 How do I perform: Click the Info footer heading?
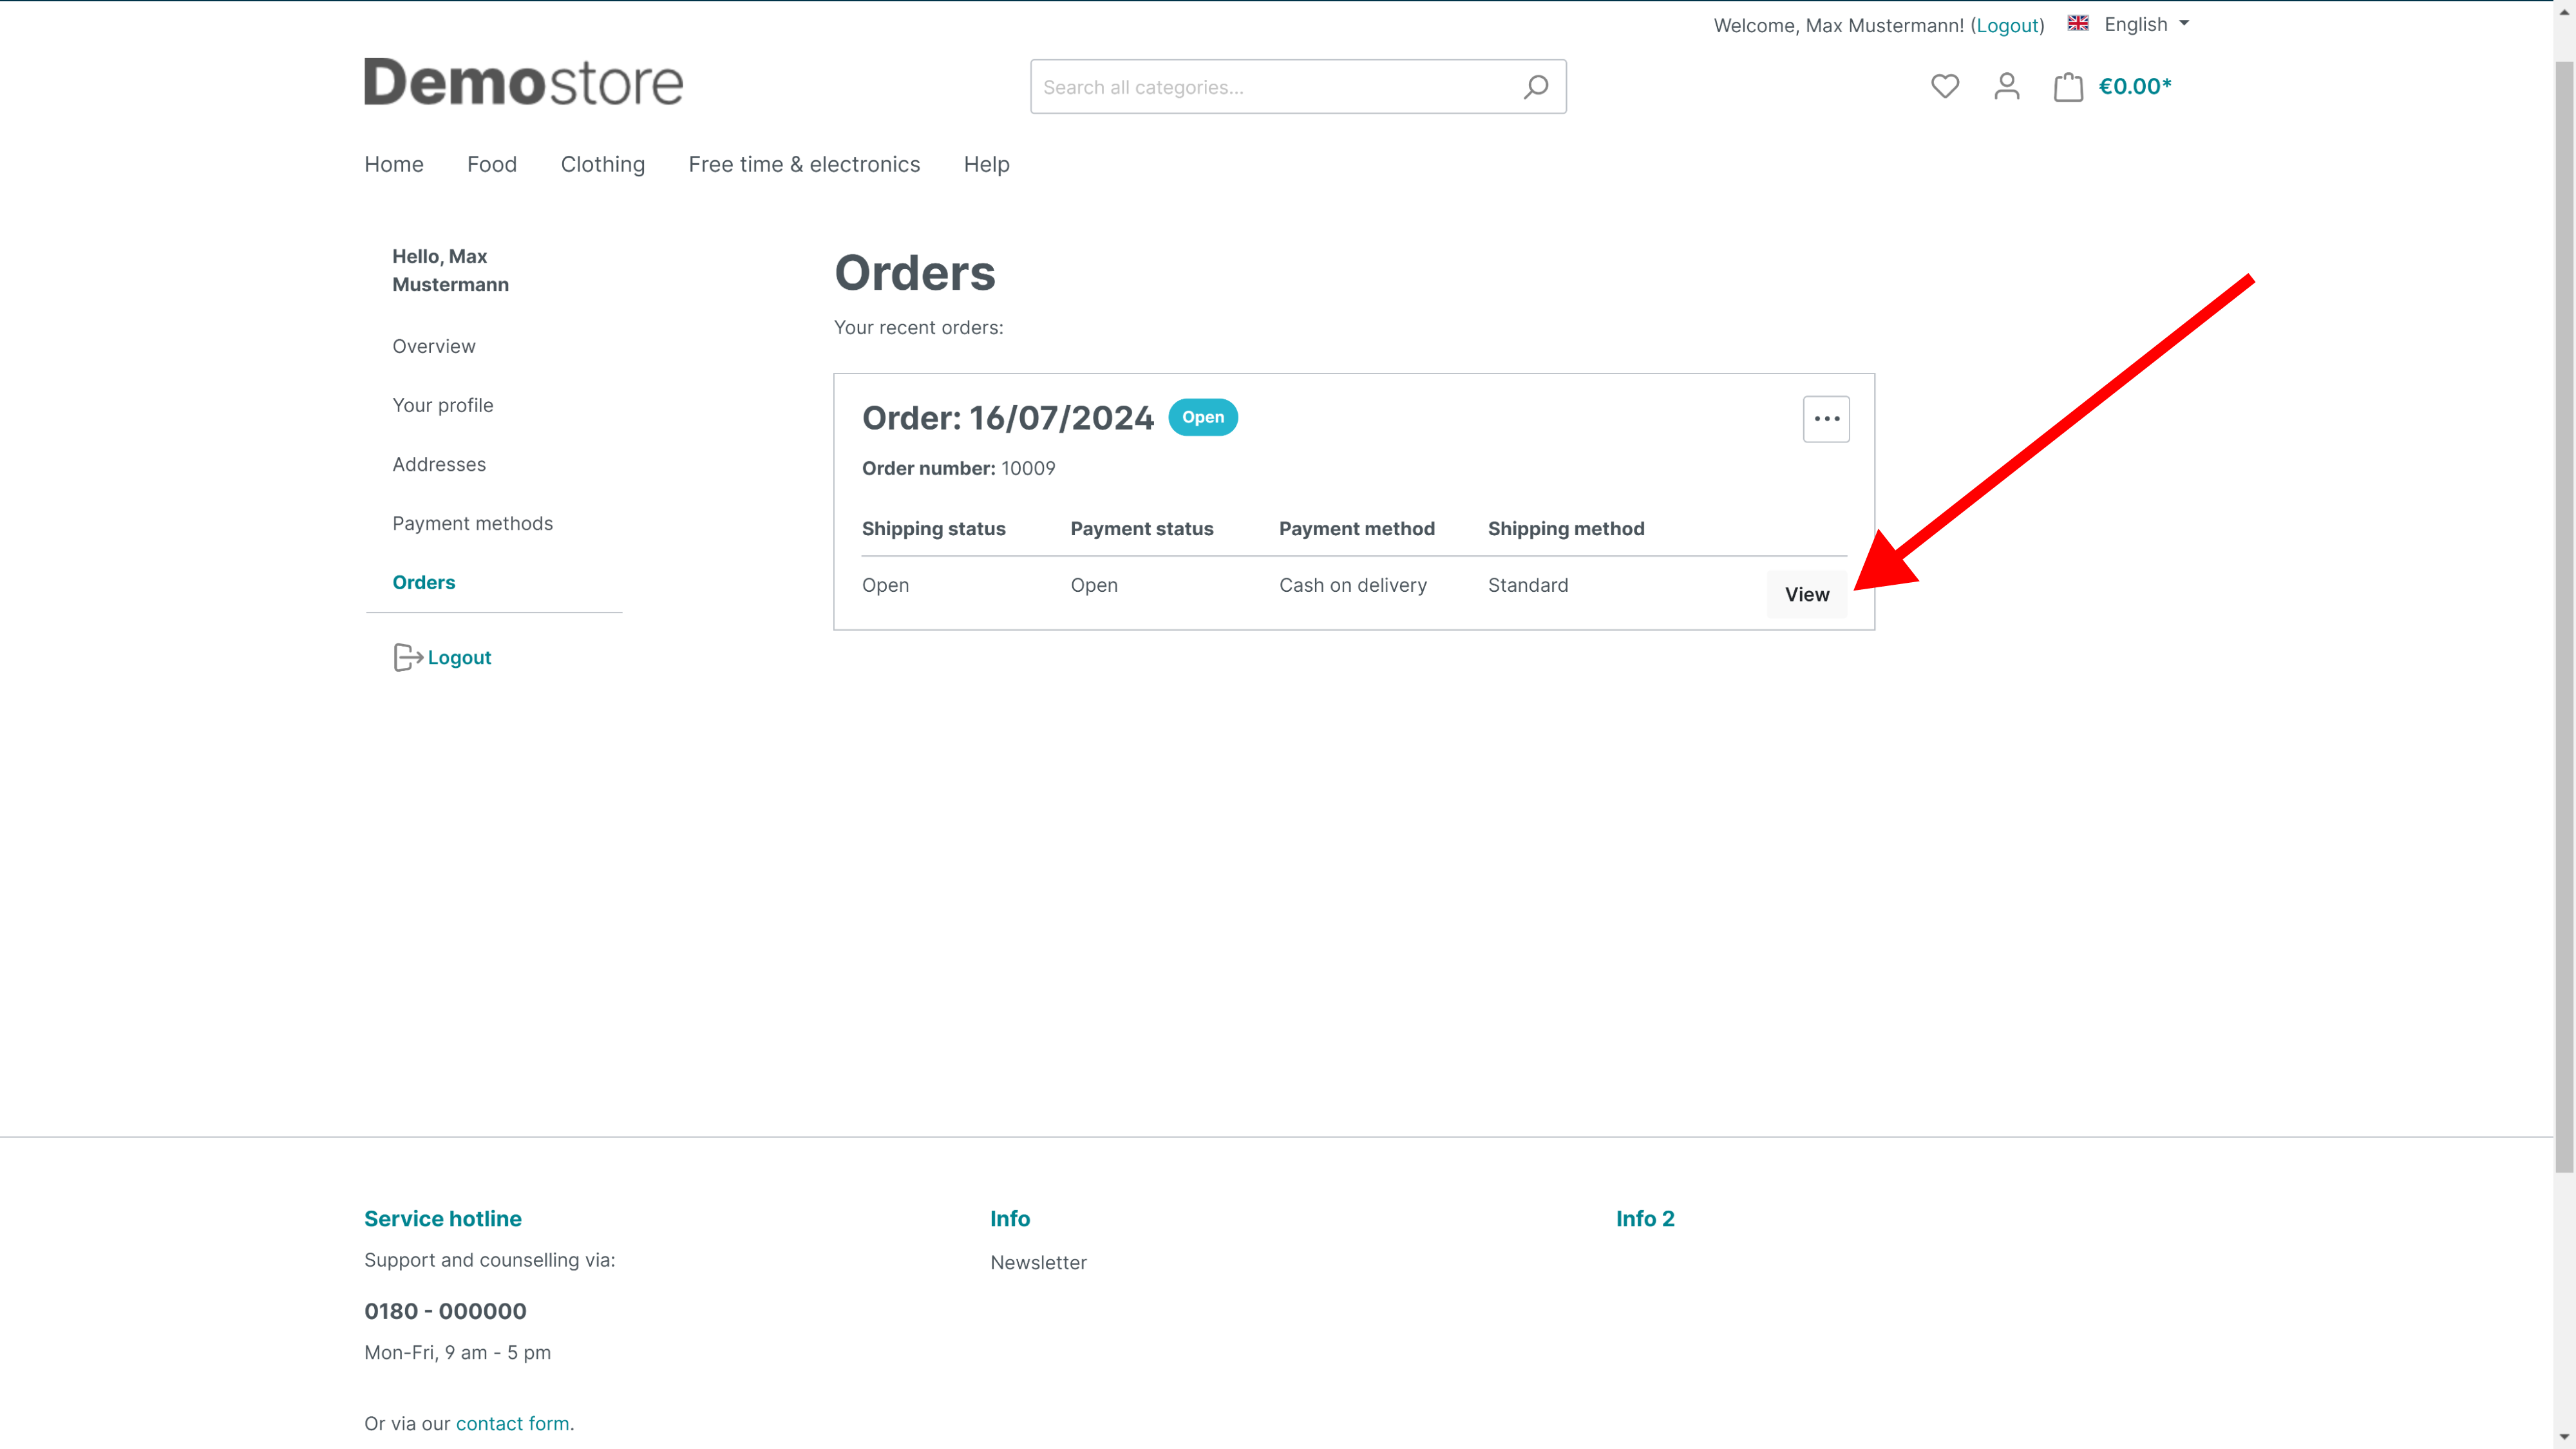coord(1010,1218)
